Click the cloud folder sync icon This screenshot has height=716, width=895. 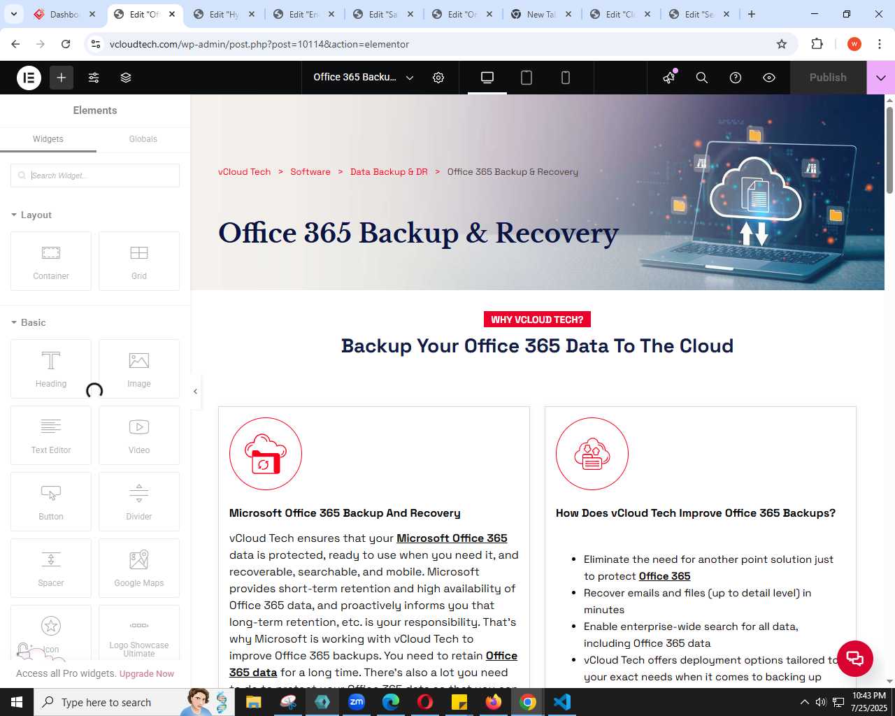pos(266,454)
